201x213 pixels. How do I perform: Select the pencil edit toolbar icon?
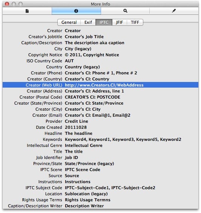click(x=174, y=11)
